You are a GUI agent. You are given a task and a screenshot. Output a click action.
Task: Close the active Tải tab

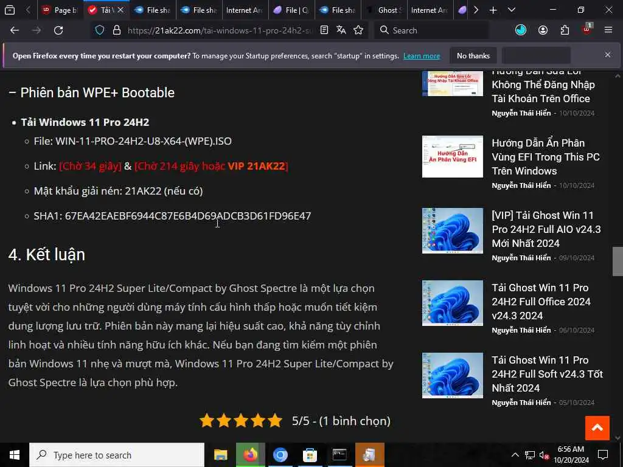point(121,10)
